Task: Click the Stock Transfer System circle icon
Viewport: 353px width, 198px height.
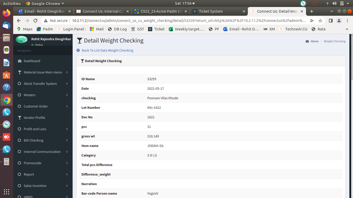Action: coord(19,84)
